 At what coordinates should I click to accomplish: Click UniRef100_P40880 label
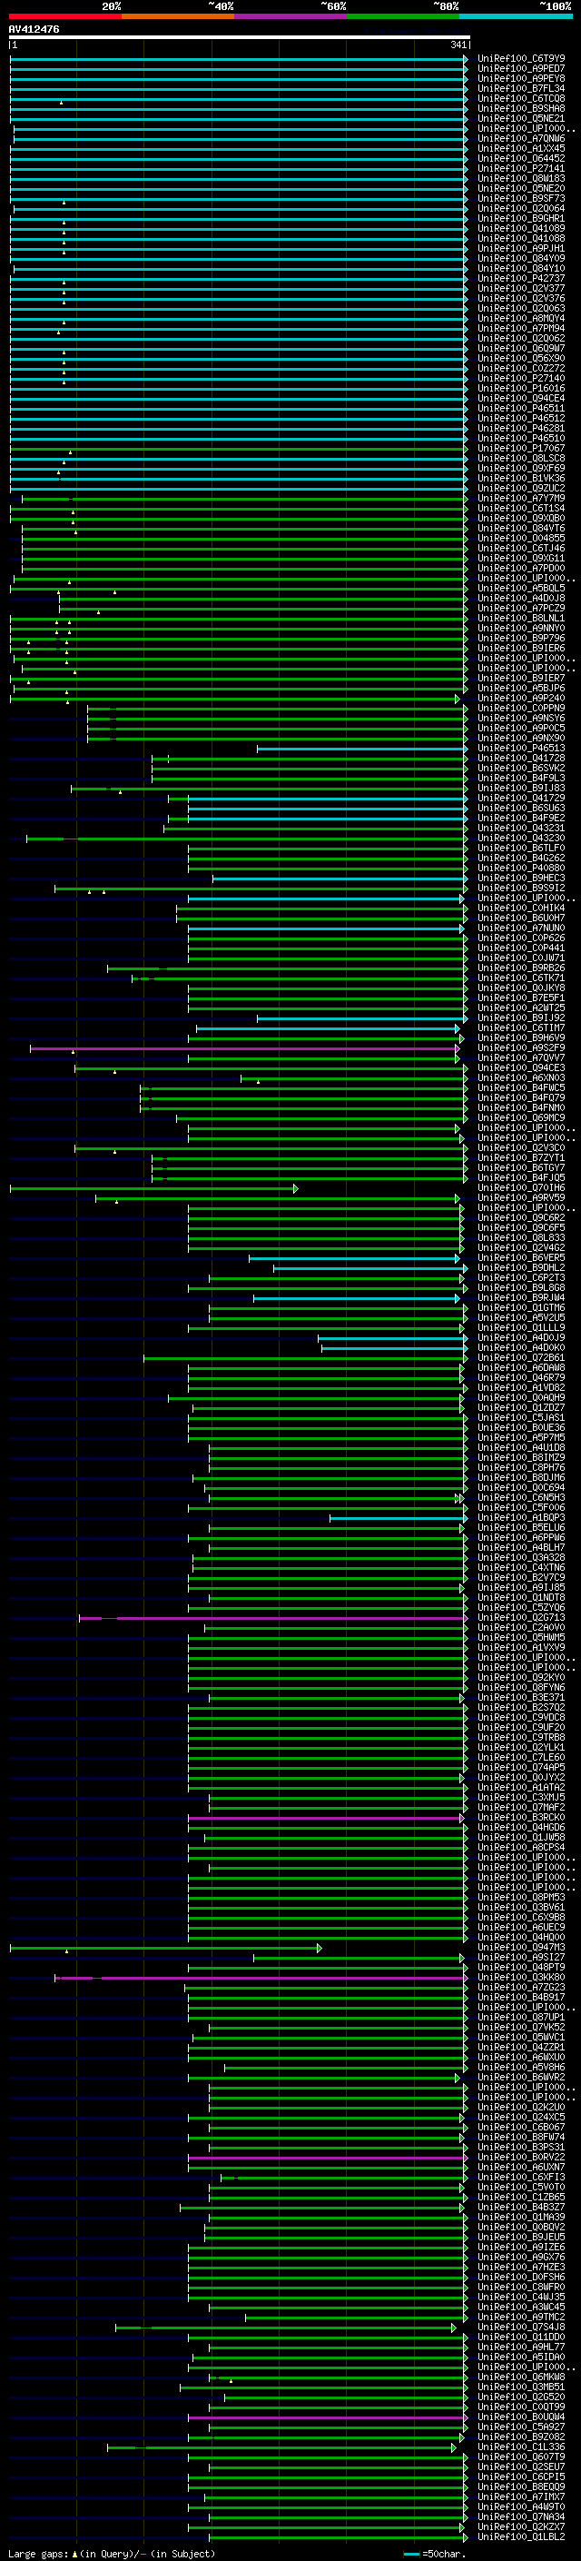(521, 868)
